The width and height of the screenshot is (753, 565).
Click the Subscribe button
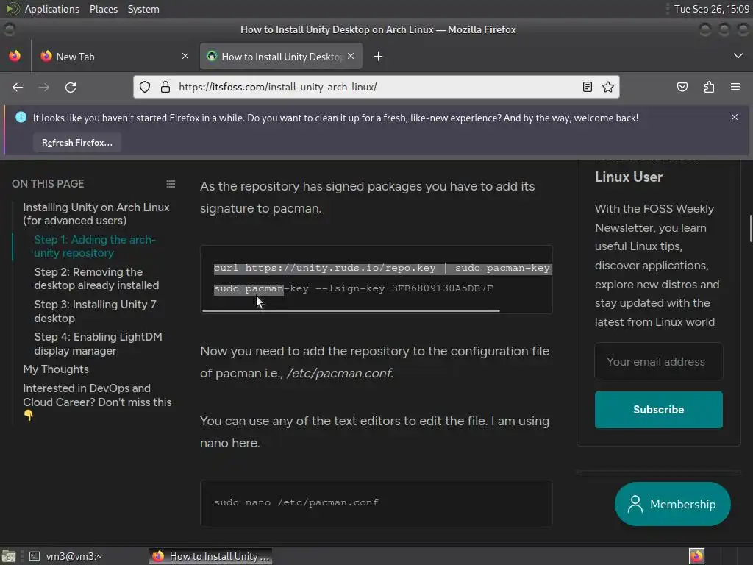pos(658,410)
